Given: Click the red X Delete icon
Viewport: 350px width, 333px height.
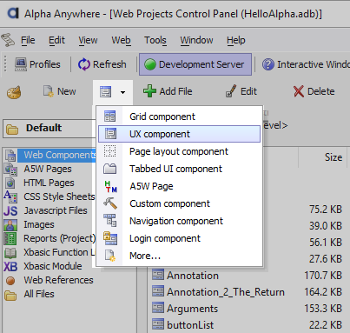Looking at the screenshot, I should pos(299,91).
